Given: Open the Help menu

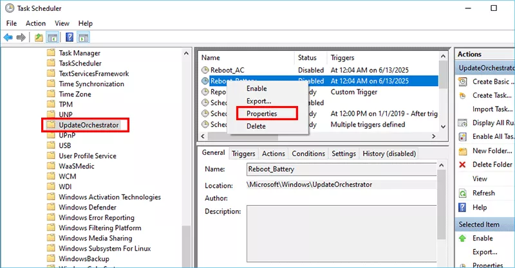Looking at the screenshot, I should [86, 23].
